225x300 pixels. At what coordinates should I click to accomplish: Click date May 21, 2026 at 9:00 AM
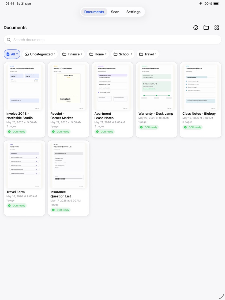pos(110,122)
